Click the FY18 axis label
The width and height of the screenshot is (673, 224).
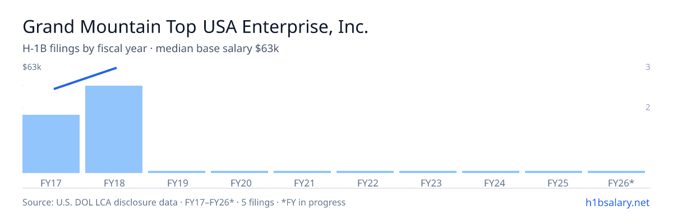click(x=114, y=183)
